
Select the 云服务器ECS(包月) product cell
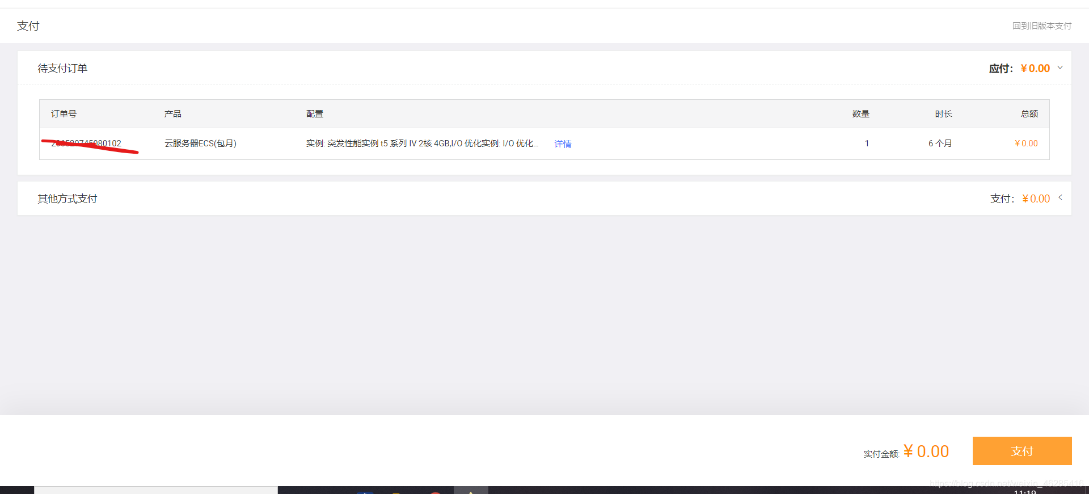(201, 143)
